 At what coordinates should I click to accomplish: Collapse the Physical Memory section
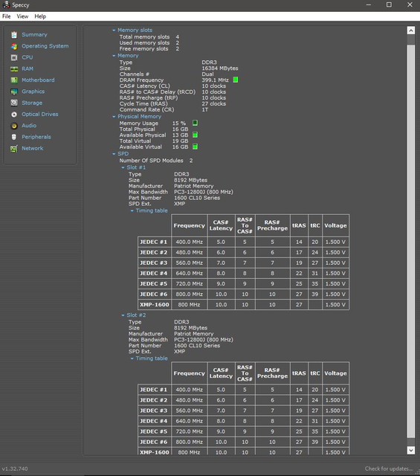[x=114, y=117]
